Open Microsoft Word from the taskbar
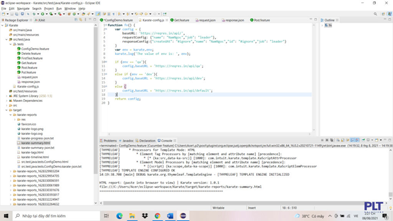Image resolution: width=393 pixels, height=221 pixels. 170,216
